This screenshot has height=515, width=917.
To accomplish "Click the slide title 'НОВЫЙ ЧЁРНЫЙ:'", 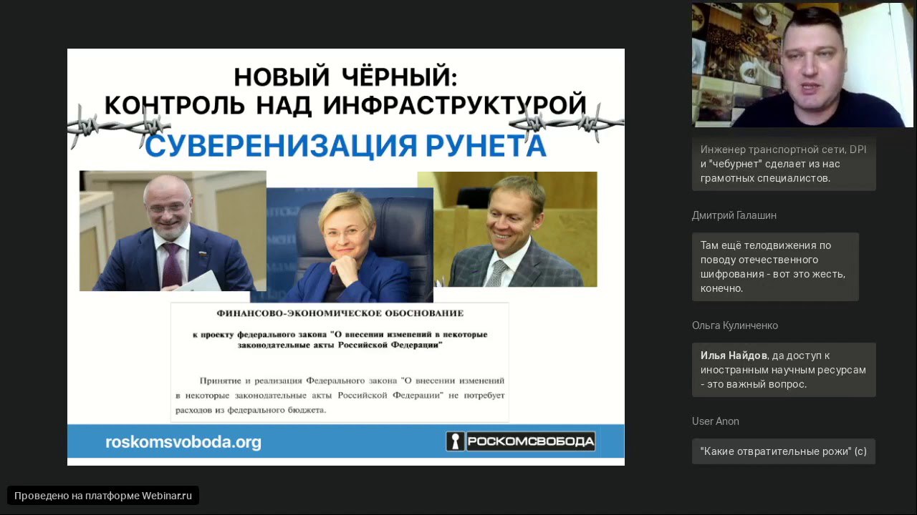I will pos(345,77).
